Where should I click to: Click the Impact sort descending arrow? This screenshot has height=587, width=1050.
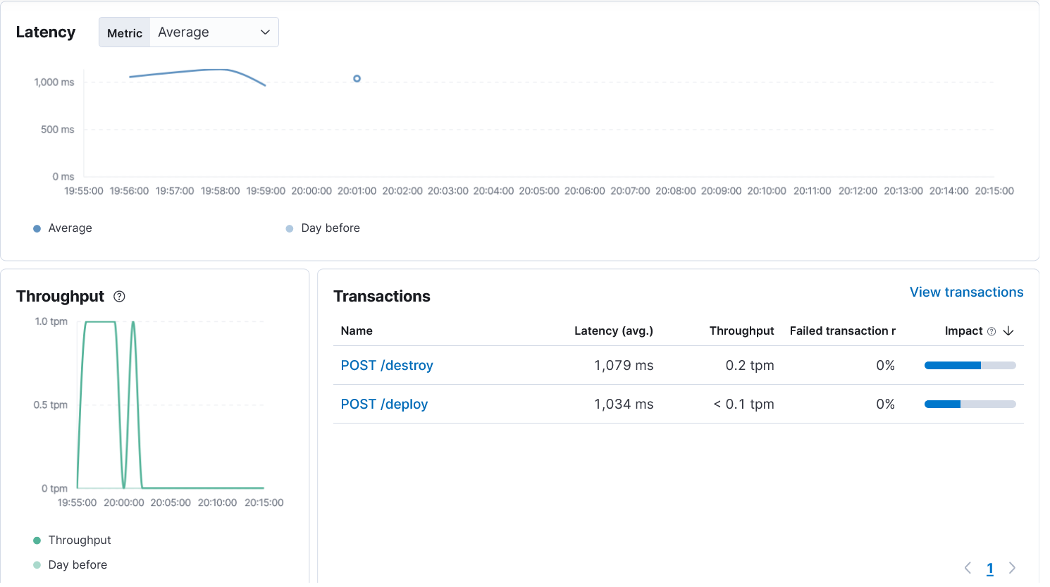[x=1008, y=331]
